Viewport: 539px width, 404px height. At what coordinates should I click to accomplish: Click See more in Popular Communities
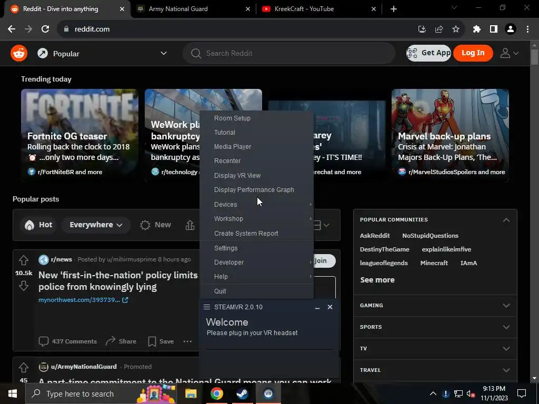pyautogui.click(x=377, y=280)
